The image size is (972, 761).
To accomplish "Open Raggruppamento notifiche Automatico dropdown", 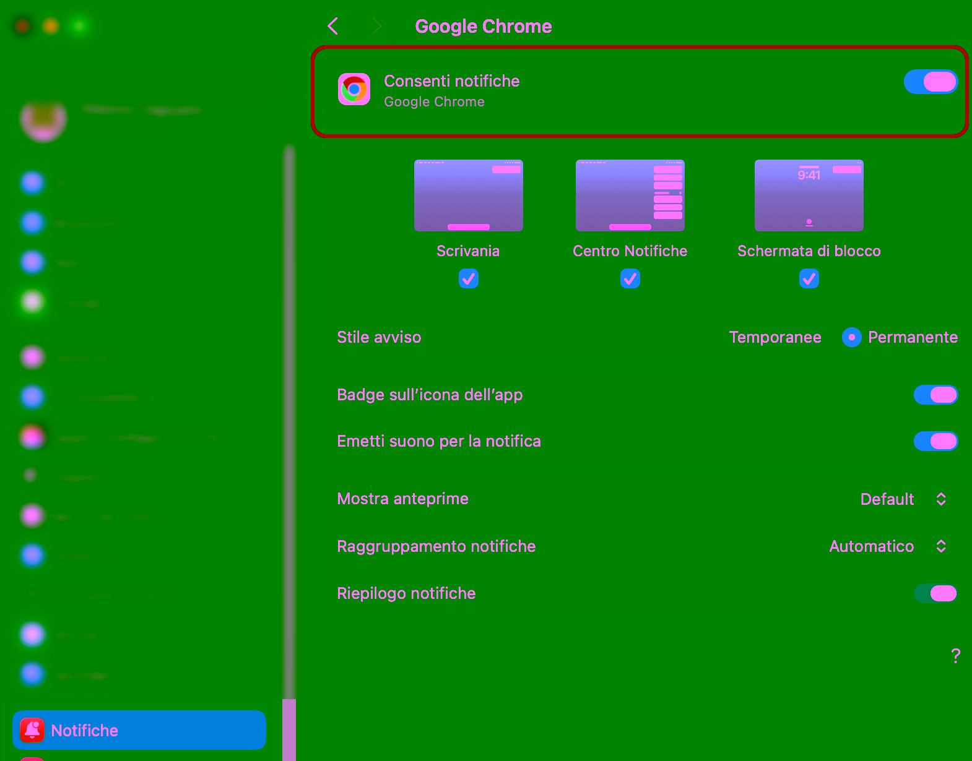I will click(x=888, y=546).
